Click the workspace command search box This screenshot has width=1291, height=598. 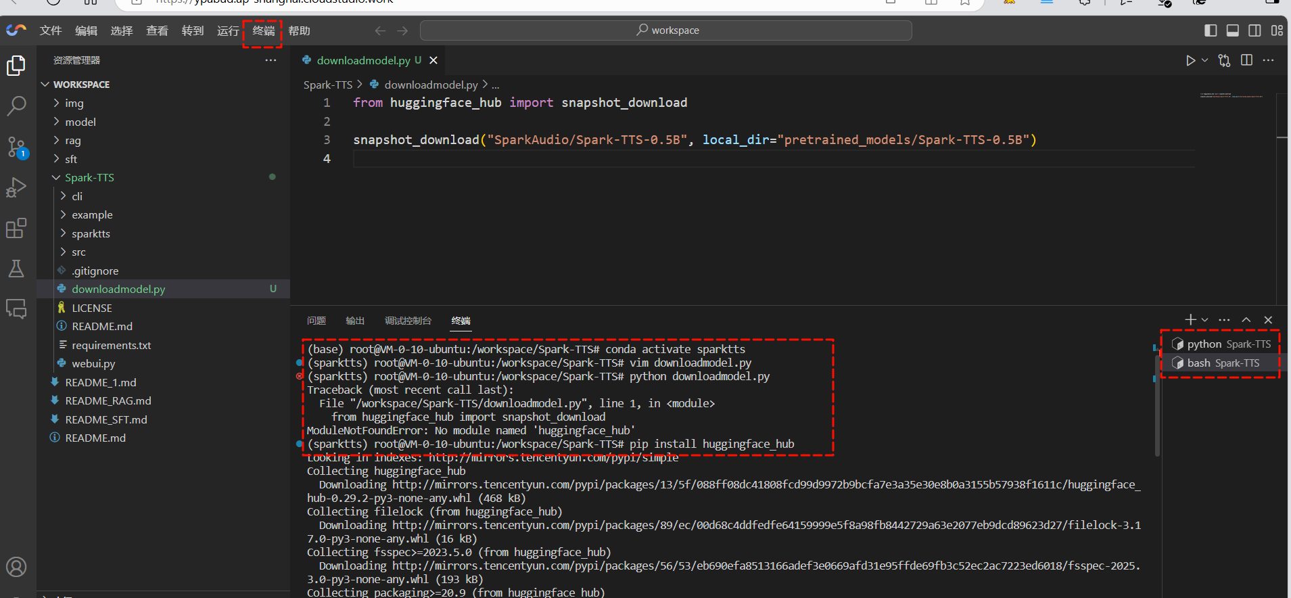pyautogui.click(x=665, y=30)
